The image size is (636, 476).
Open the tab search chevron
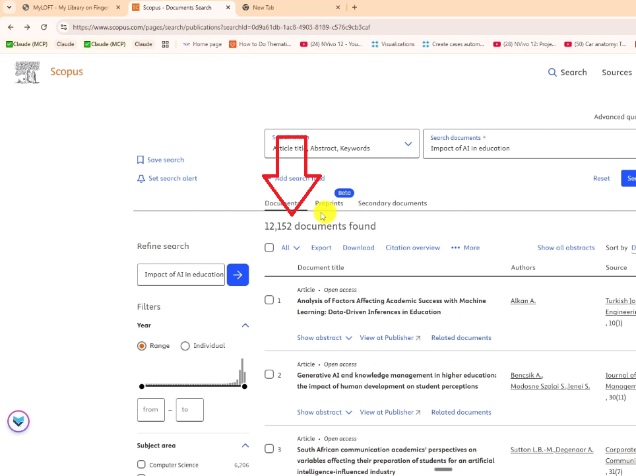(9, 7)
